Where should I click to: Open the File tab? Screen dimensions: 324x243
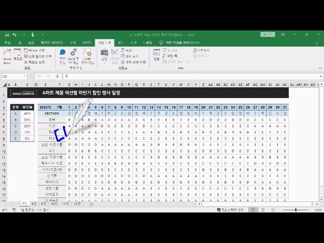7,42
